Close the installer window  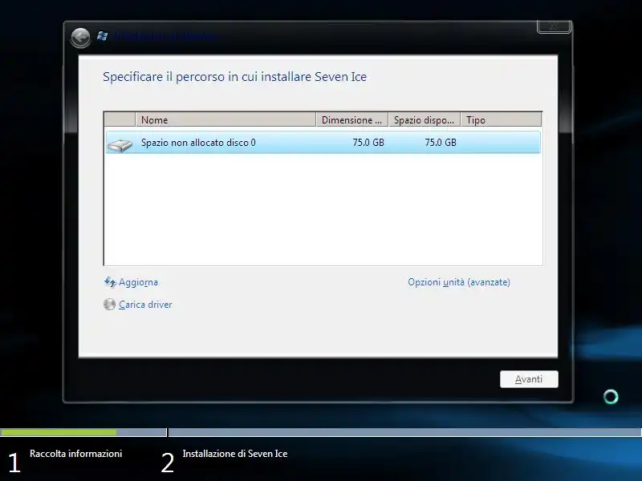click(x=554, y=26)
